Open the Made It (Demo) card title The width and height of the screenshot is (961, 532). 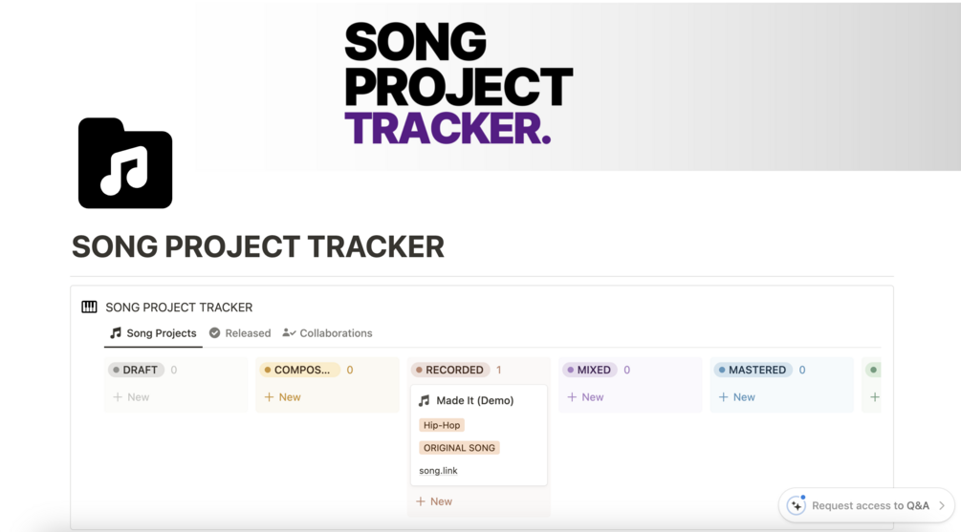[475, 401]
